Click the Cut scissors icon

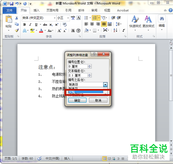pyautogui.click(x=17, y=18)
